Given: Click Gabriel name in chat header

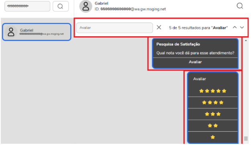Looking at the screenshot, I should click(101, 3).
